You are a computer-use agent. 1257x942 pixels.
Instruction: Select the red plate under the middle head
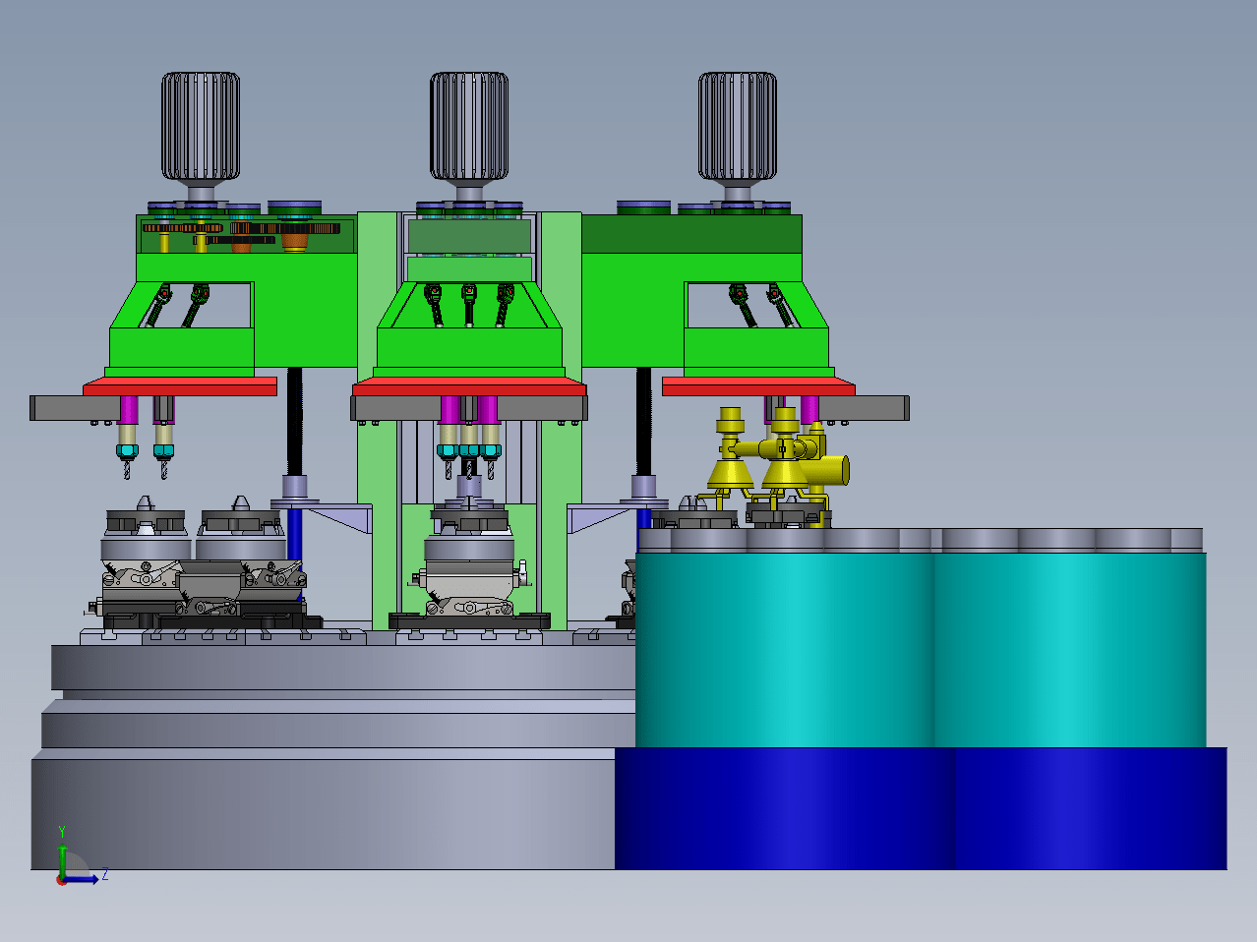pyautogui.click(x=469, y=385)
